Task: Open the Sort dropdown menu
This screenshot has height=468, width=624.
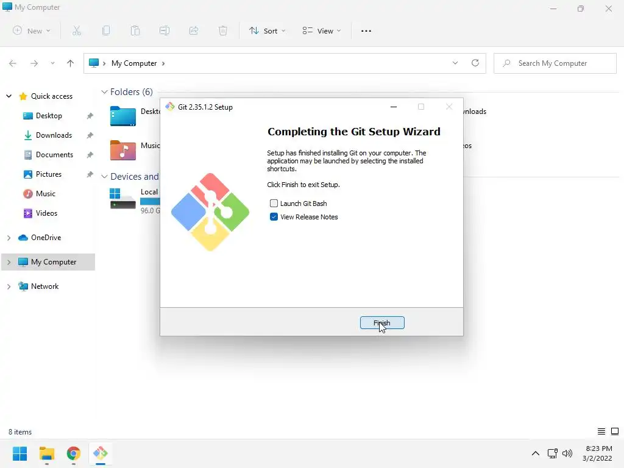Action: [x=268, y=30]
